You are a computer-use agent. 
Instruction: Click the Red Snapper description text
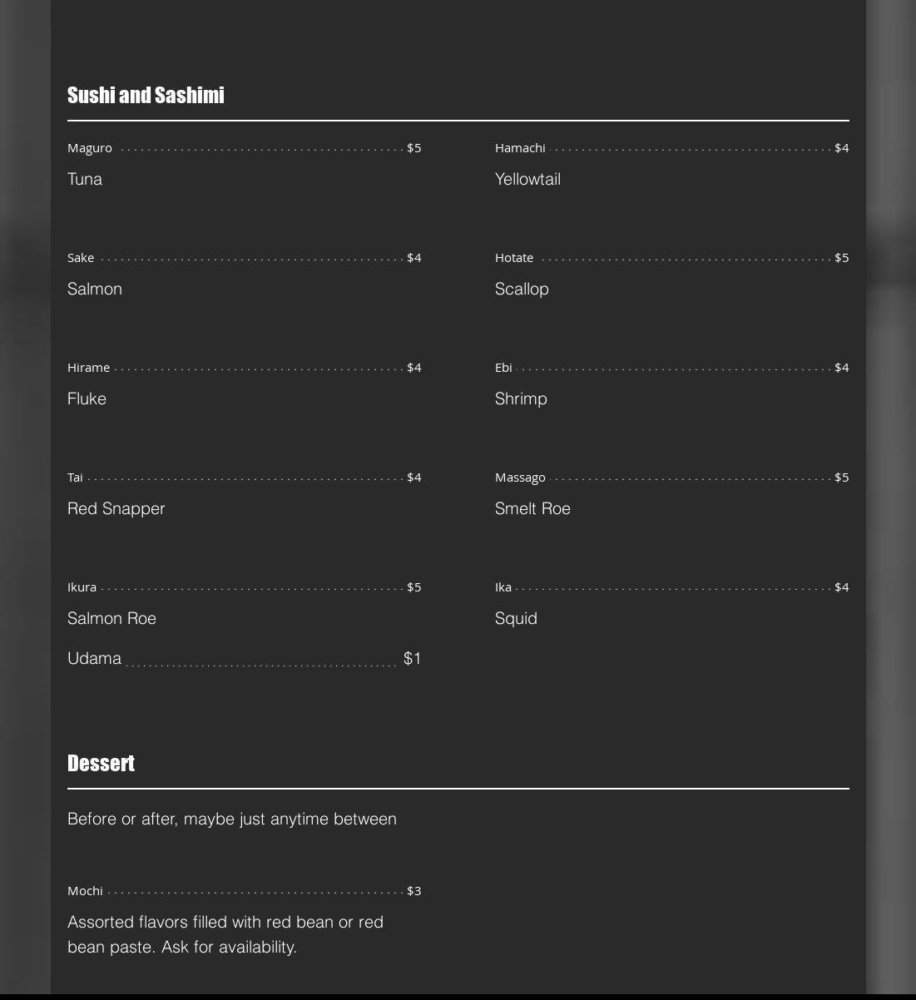[116, 509]
